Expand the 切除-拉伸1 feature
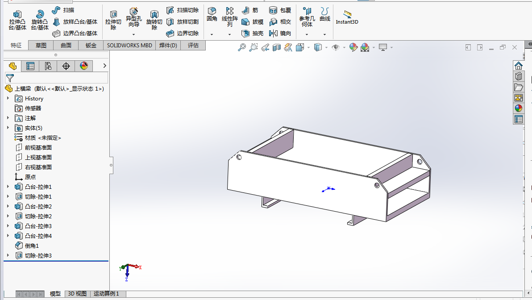532x300 pixels. tap(8, 196)
